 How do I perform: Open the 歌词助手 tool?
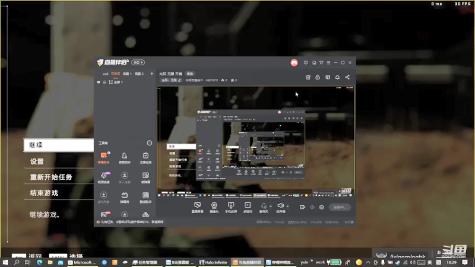point(145,198)
